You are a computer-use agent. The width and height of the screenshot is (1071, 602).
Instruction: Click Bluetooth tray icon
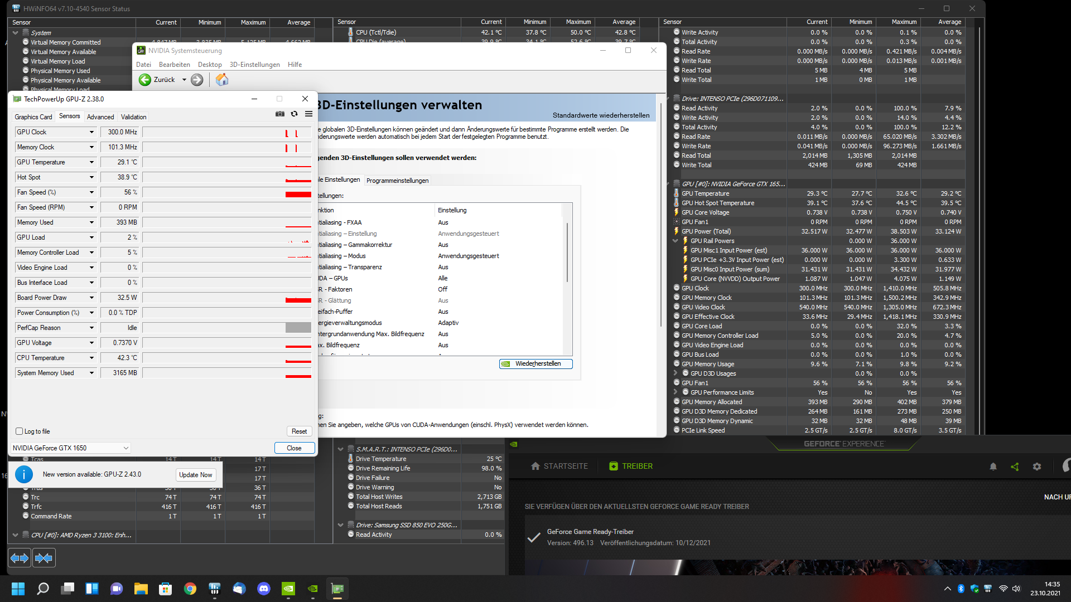[x=961, y=589]
